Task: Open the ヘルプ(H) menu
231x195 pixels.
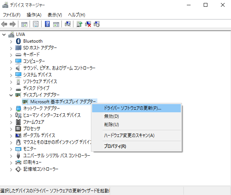Action: point(77,15)
